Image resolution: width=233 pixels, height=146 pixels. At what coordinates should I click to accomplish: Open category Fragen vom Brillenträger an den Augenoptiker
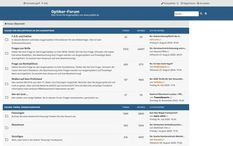pos(29,31)
